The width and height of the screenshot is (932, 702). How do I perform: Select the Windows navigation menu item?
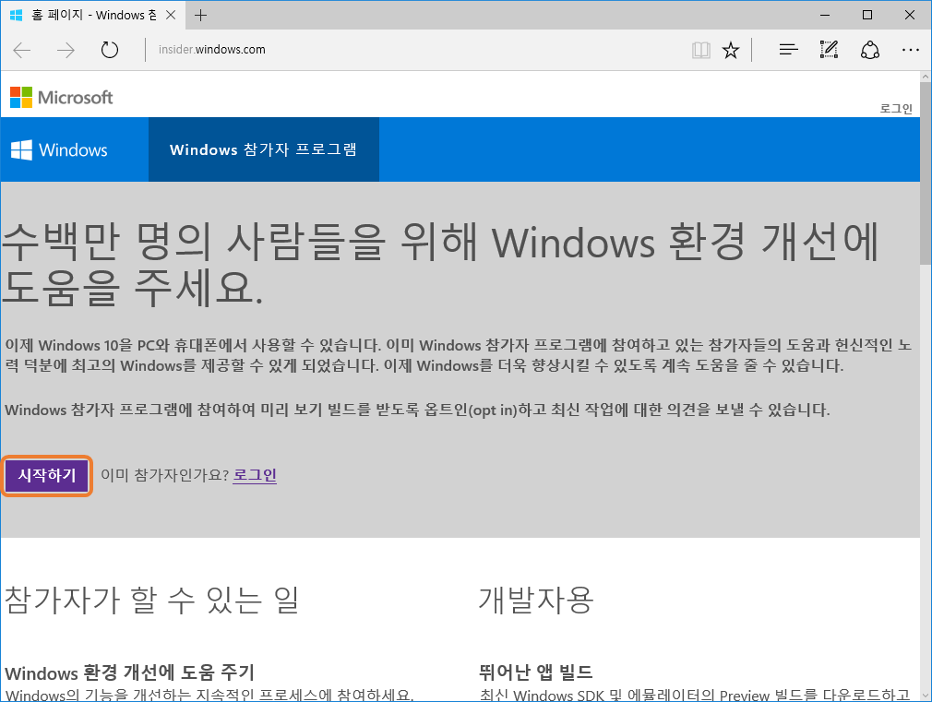pos(71,149)
